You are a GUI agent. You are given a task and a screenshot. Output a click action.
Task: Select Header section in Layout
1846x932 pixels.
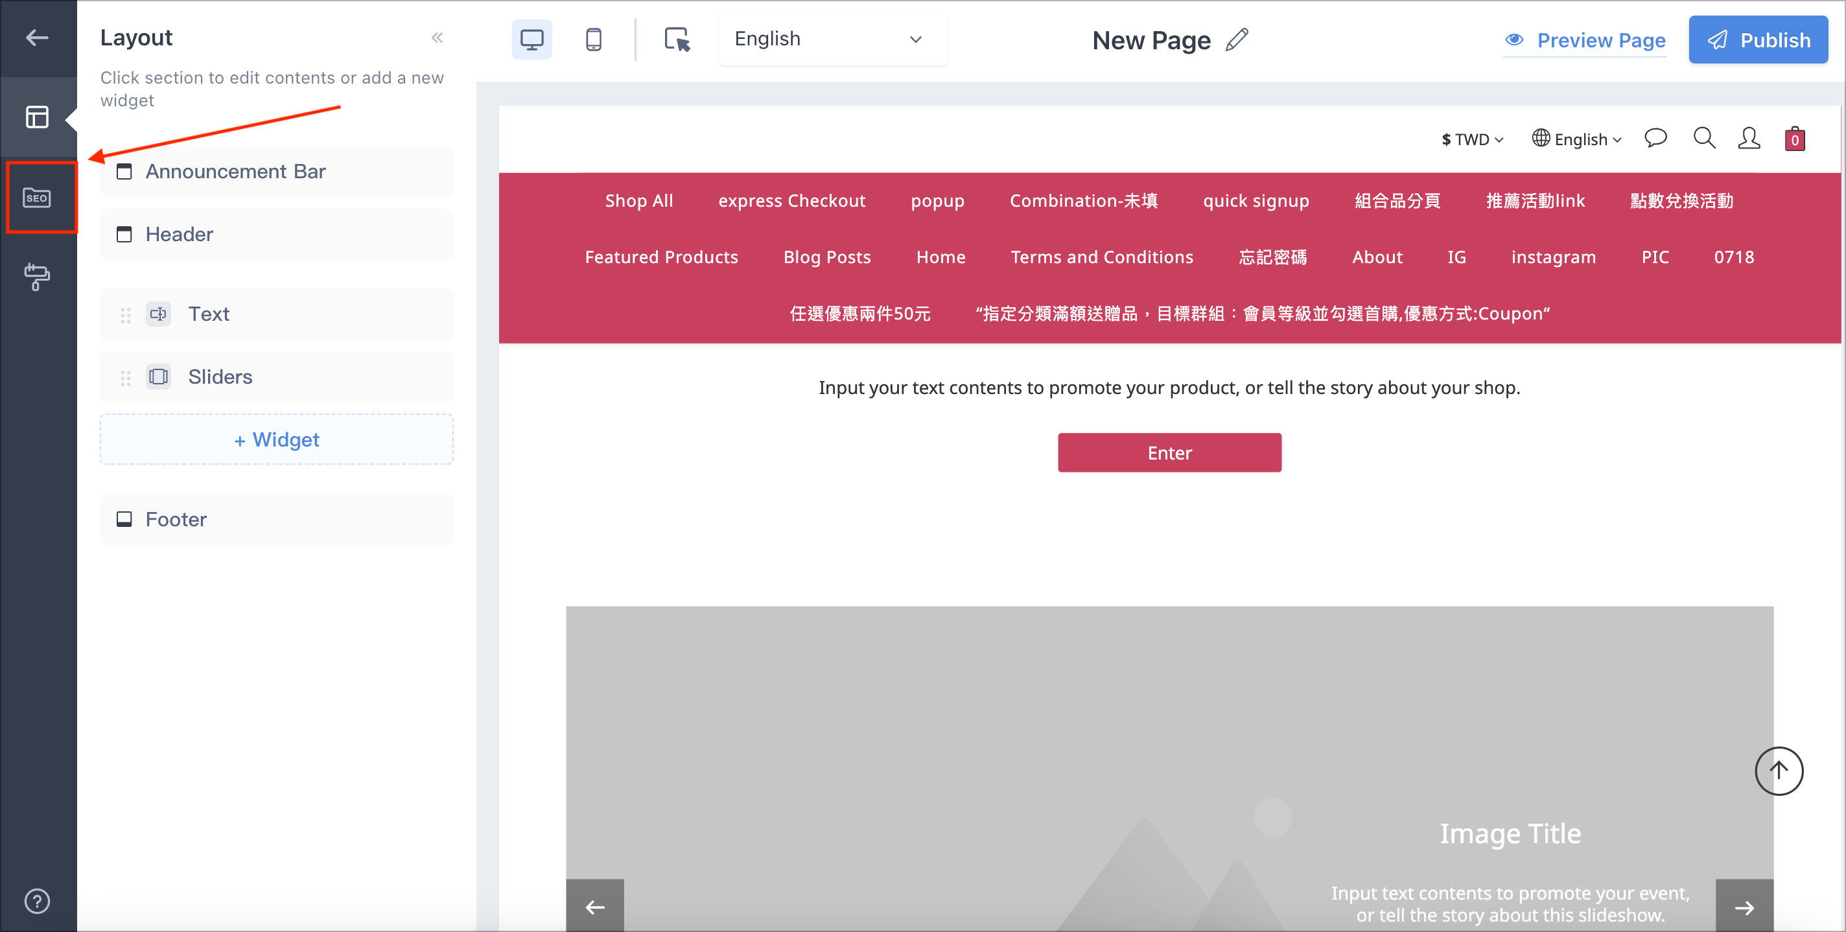pos(277,234)
